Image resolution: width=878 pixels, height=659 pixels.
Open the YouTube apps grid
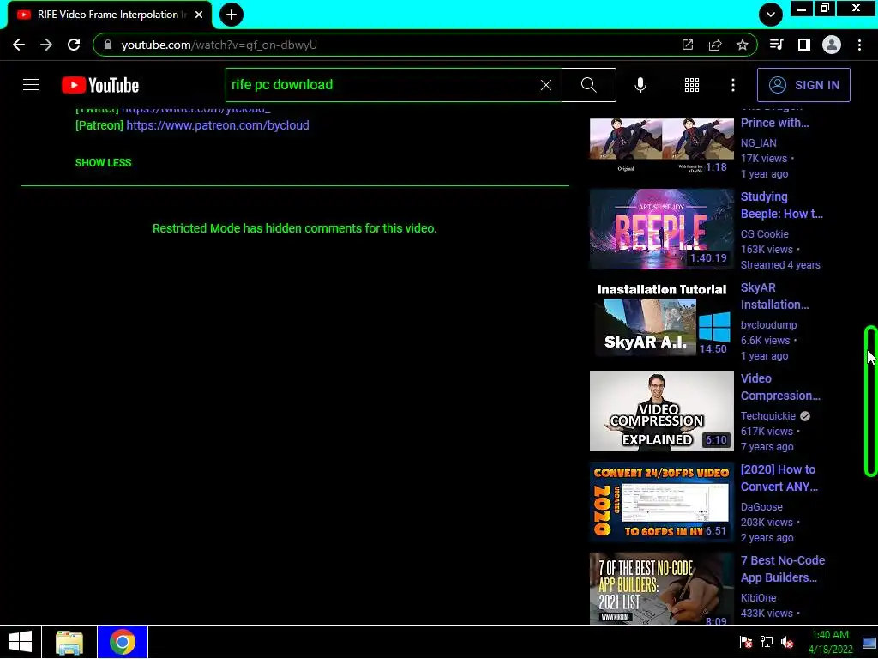[x=692, y=85]
